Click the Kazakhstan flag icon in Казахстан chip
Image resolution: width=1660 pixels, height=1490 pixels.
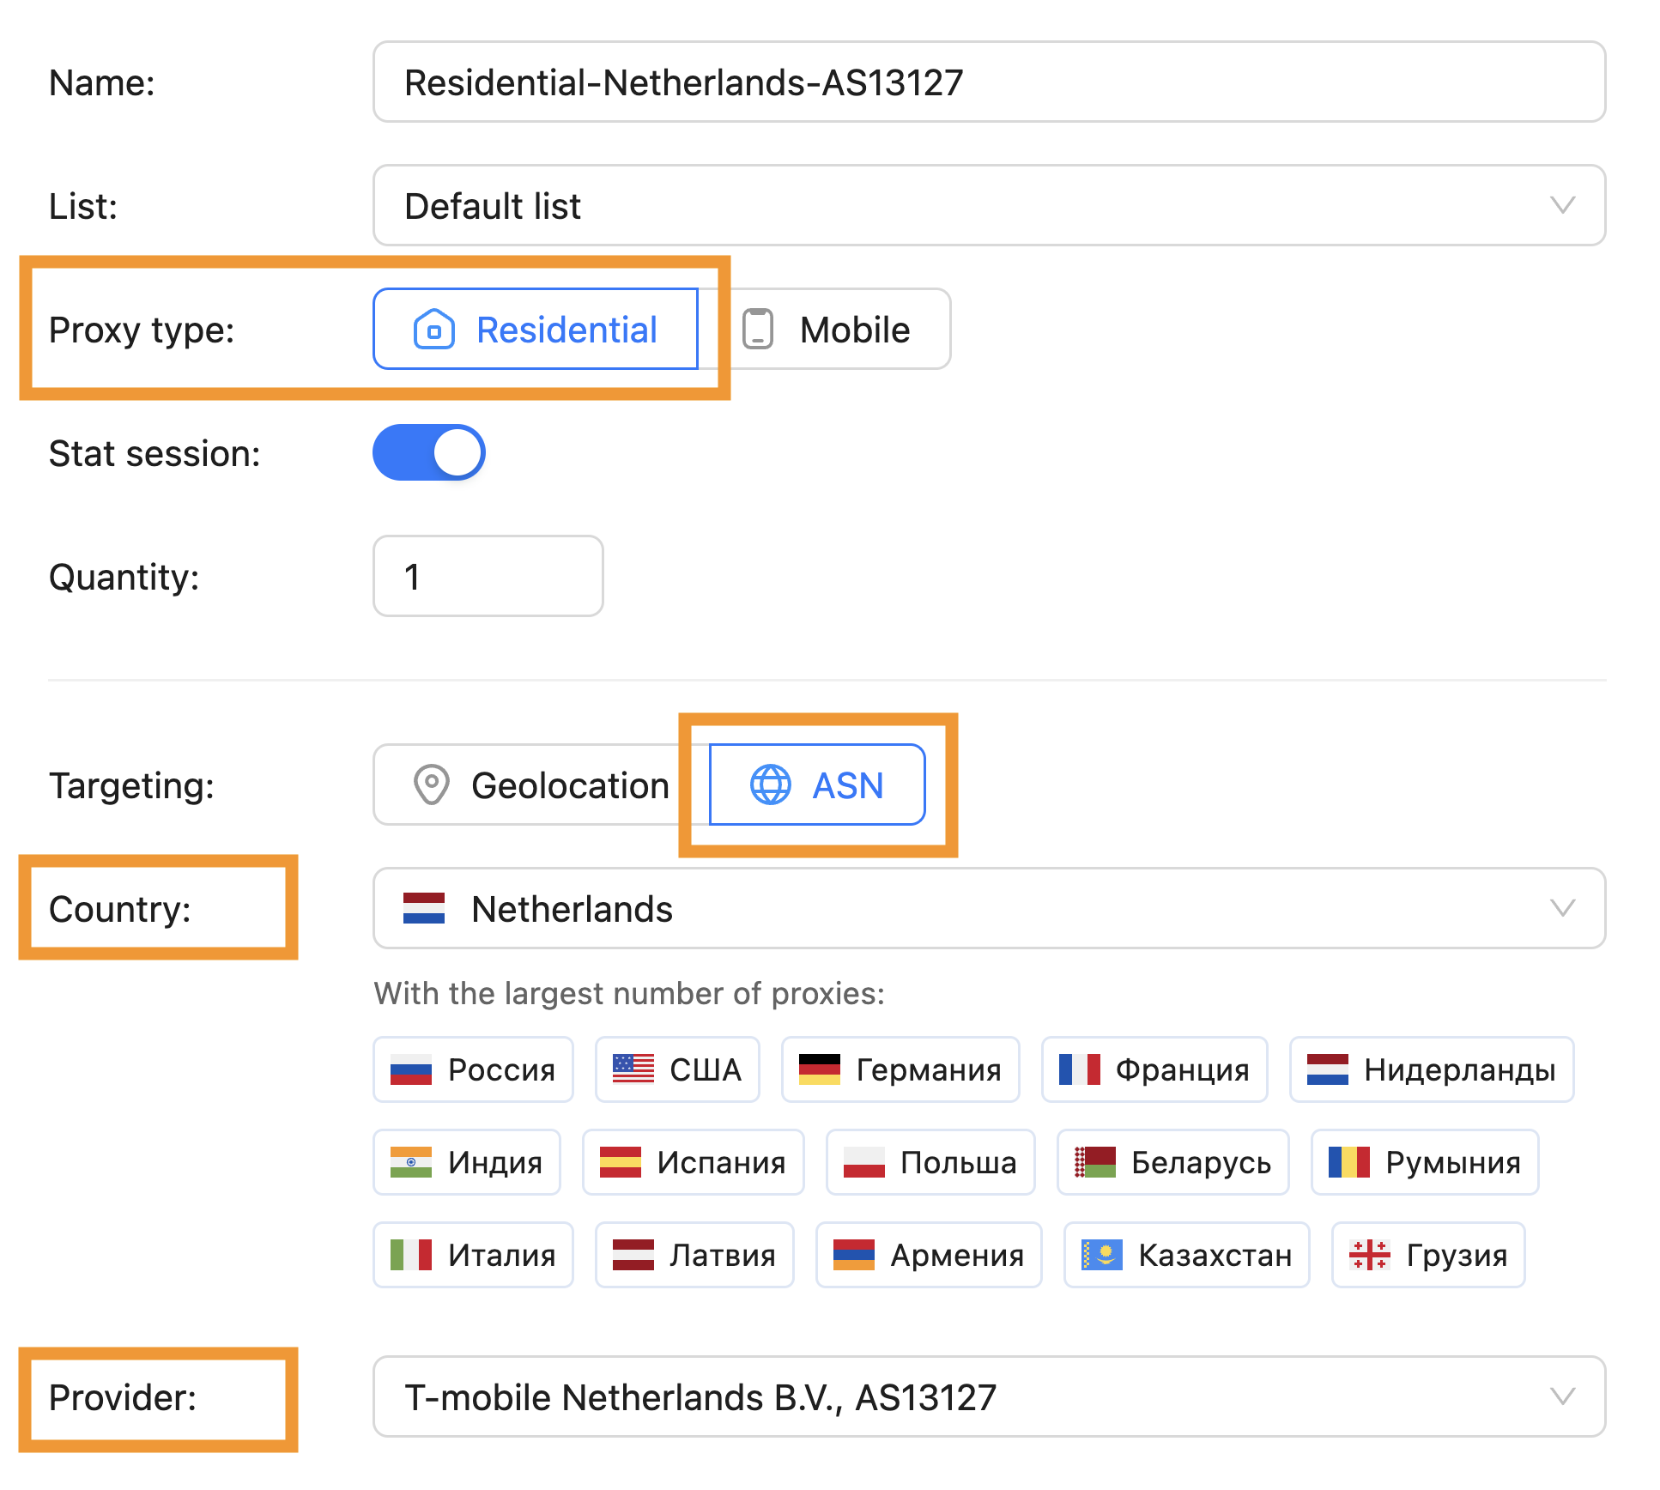click(x=1101, y=1255)
